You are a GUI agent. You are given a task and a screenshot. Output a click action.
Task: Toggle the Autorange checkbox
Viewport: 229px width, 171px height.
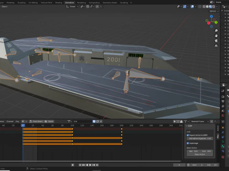(188, 143)
